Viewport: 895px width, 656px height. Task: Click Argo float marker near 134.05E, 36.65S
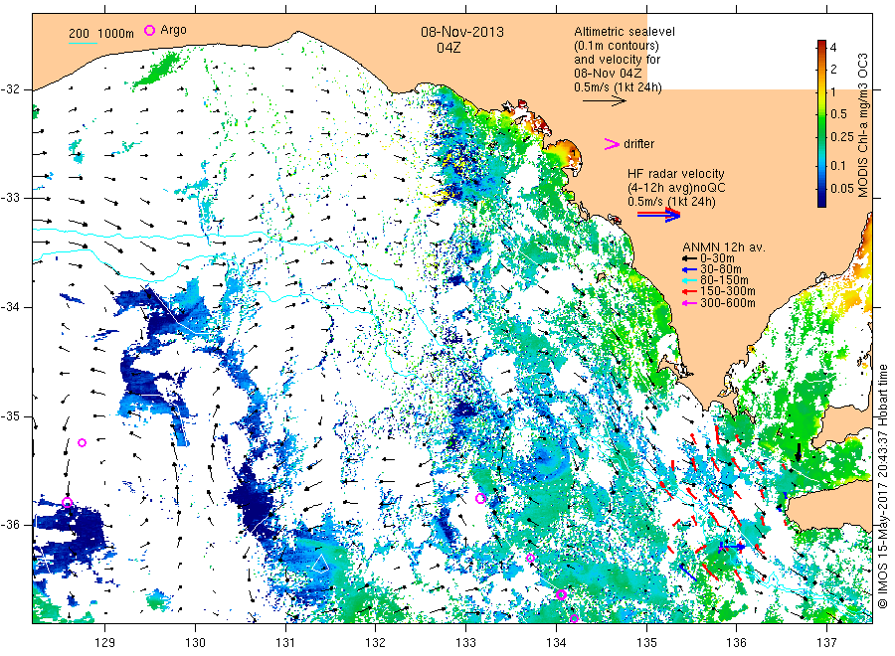[561, 595]
